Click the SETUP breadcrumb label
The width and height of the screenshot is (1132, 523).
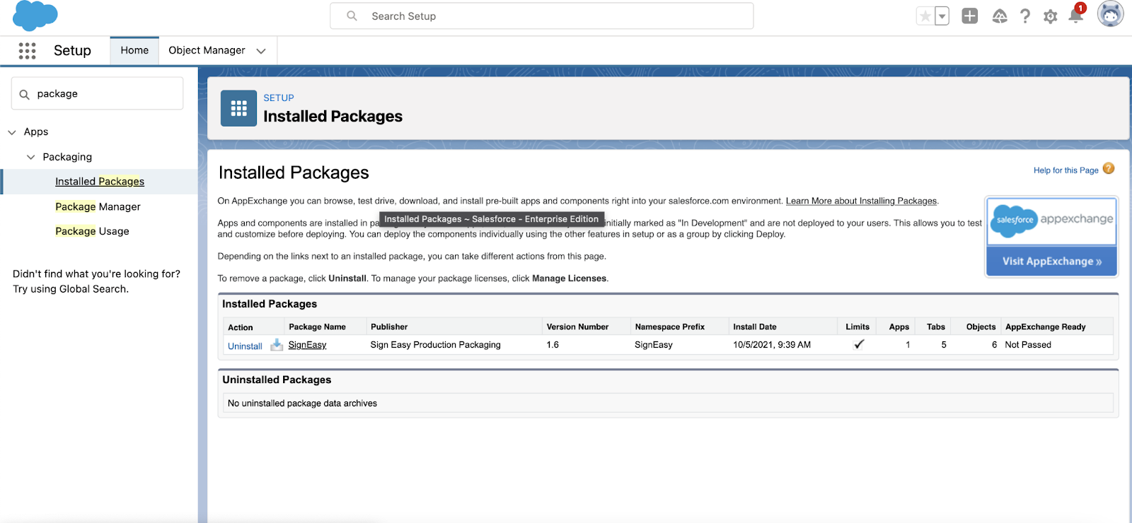(x=279, y=98)
